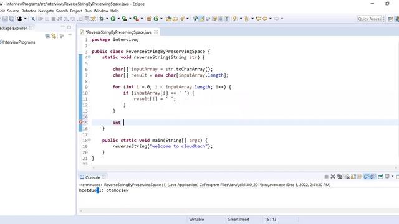The image size is (399, 224).
Task: Click the New Java Class icon
Action: click(x=156, y=19)
